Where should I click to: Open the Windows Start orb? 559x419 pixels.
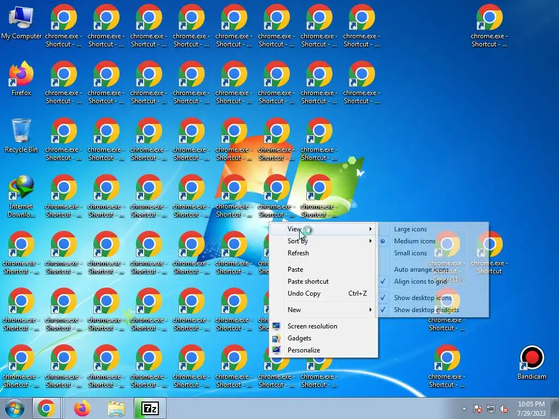pyautogui.click(x=14, y=408)
